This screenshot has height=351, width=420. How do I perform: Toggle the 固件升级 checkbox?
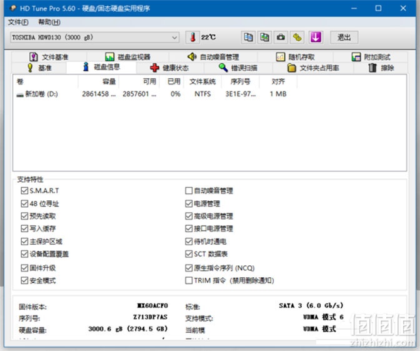click(24, 268)
